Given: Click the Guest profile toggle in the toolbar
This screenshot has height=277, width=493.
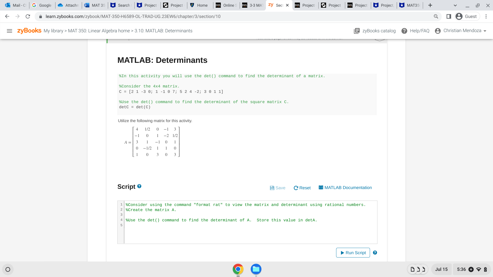Looking at the screenshot, I should tap(467, 16).
